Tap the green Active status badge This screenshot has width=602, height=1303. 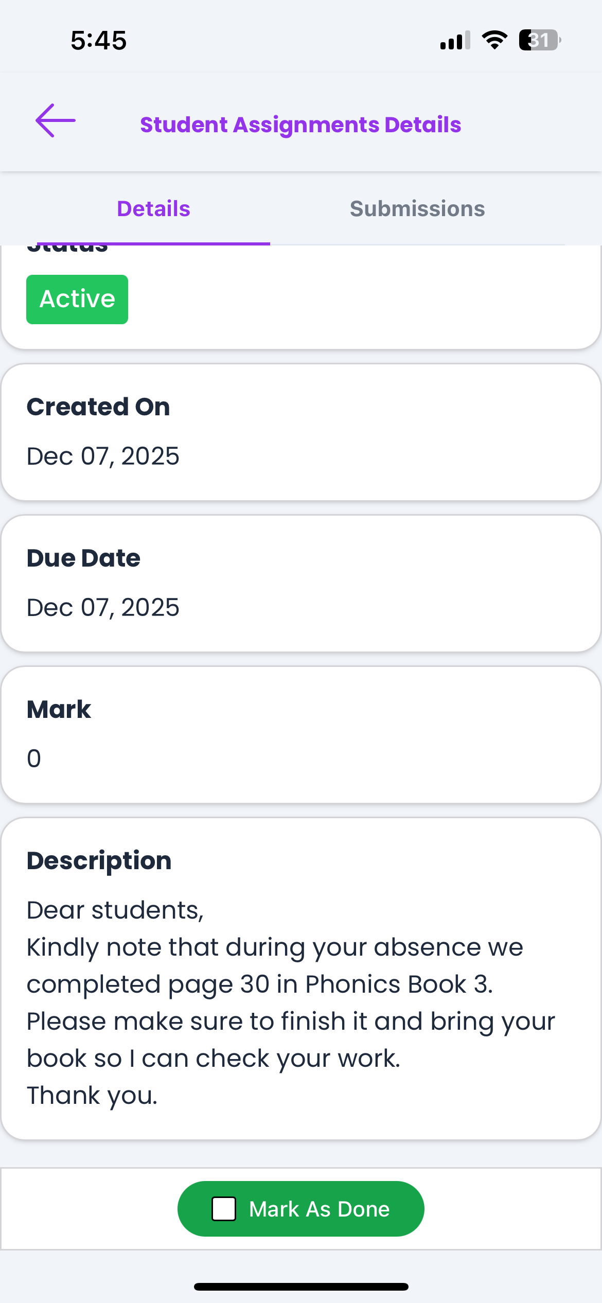click(x=77, y=300)
